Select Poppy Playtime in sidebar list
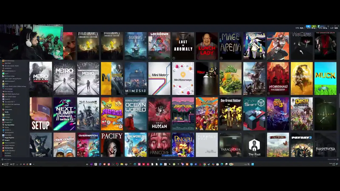The image size is (340, 191). 9,138
